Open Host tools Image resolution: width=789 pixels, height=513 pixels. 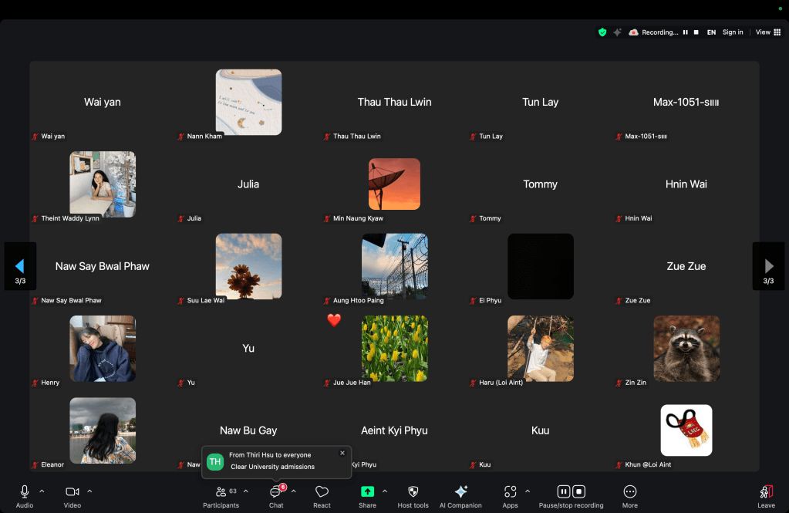[413, 492]
